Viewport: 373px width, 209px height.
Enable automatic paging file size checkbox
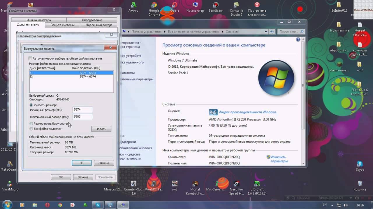[30, 58]
